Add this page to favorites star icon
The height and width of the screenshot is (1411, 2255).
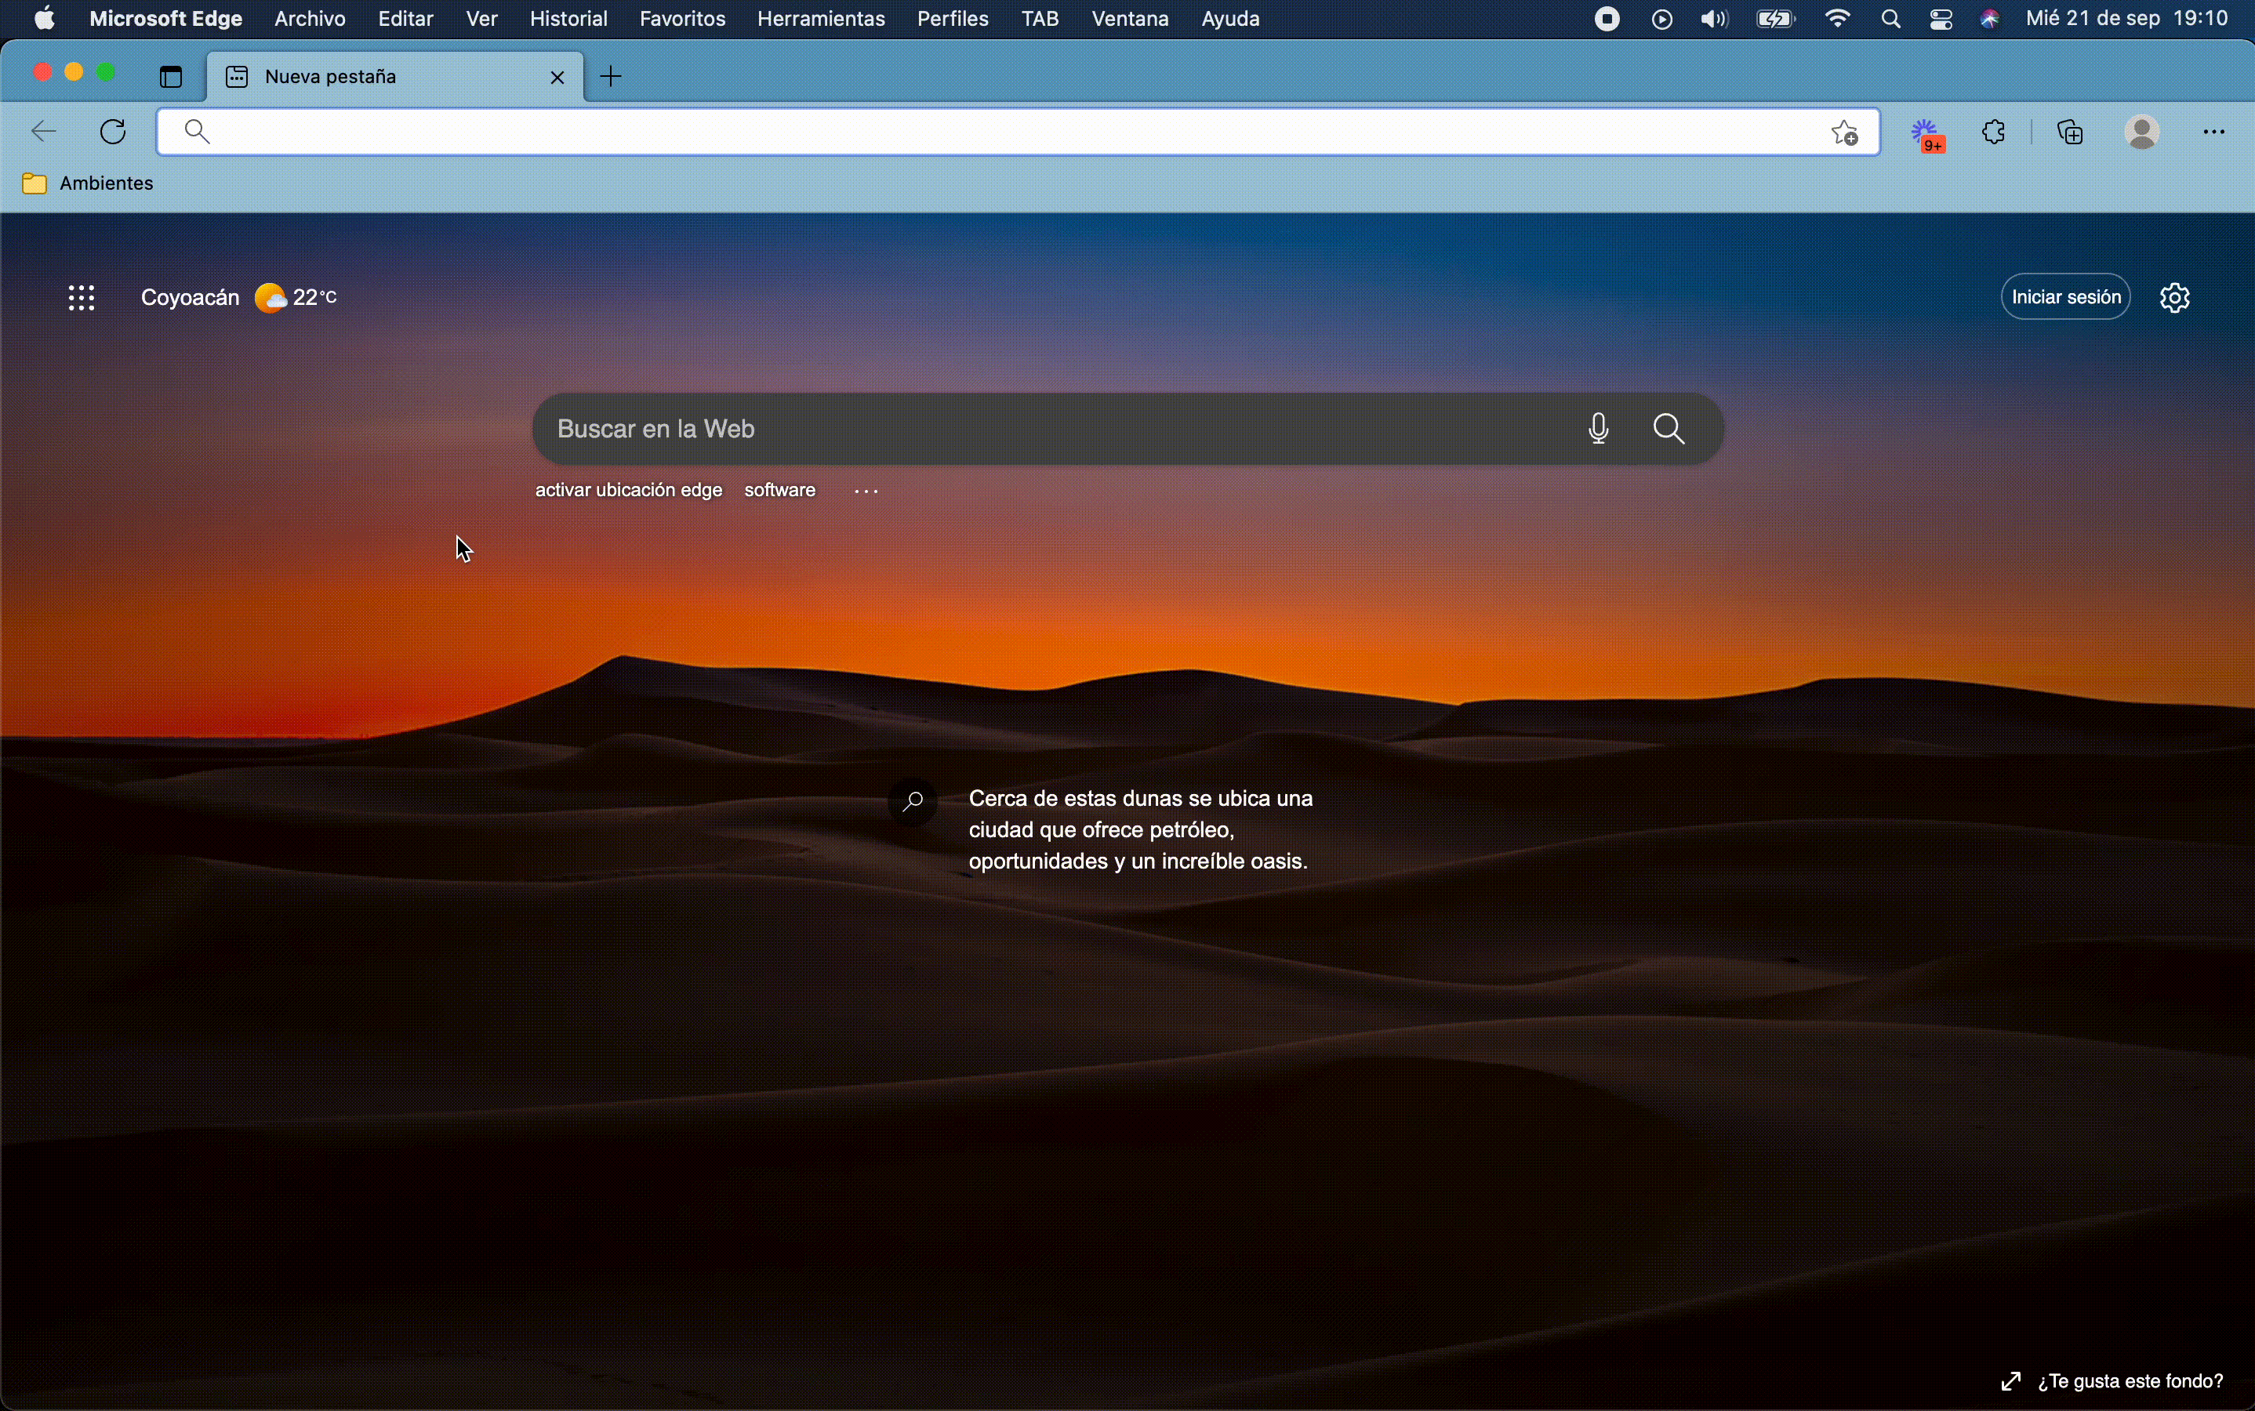[1846, 133]
